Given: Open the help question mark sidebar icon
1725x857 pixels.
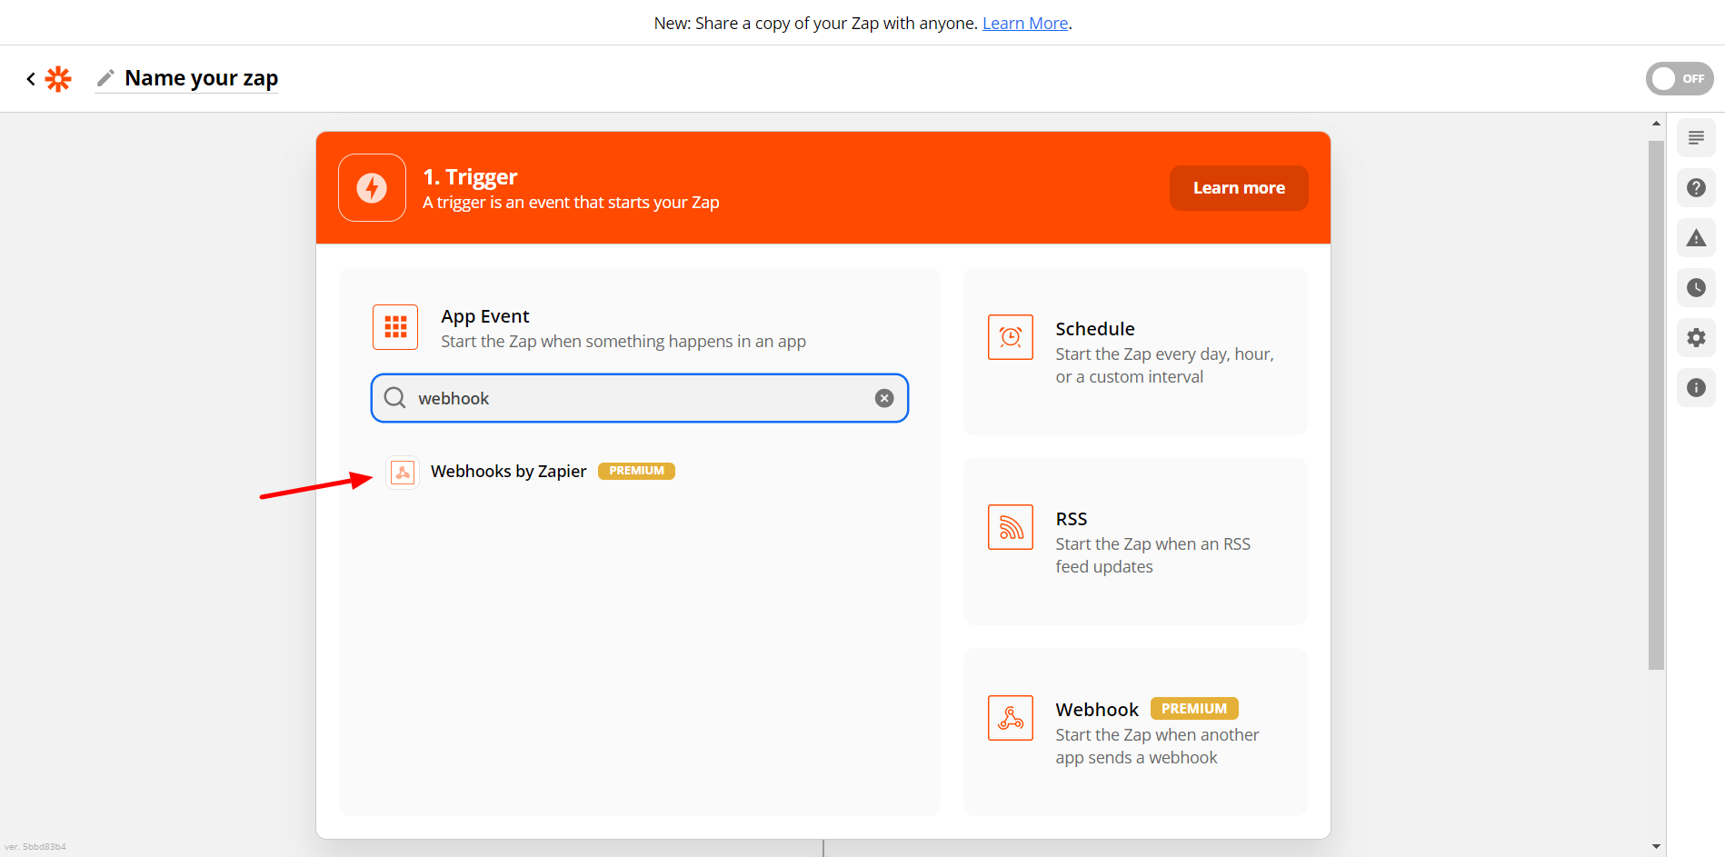Looking at the screenshot, I should (x=1696, y=188).
